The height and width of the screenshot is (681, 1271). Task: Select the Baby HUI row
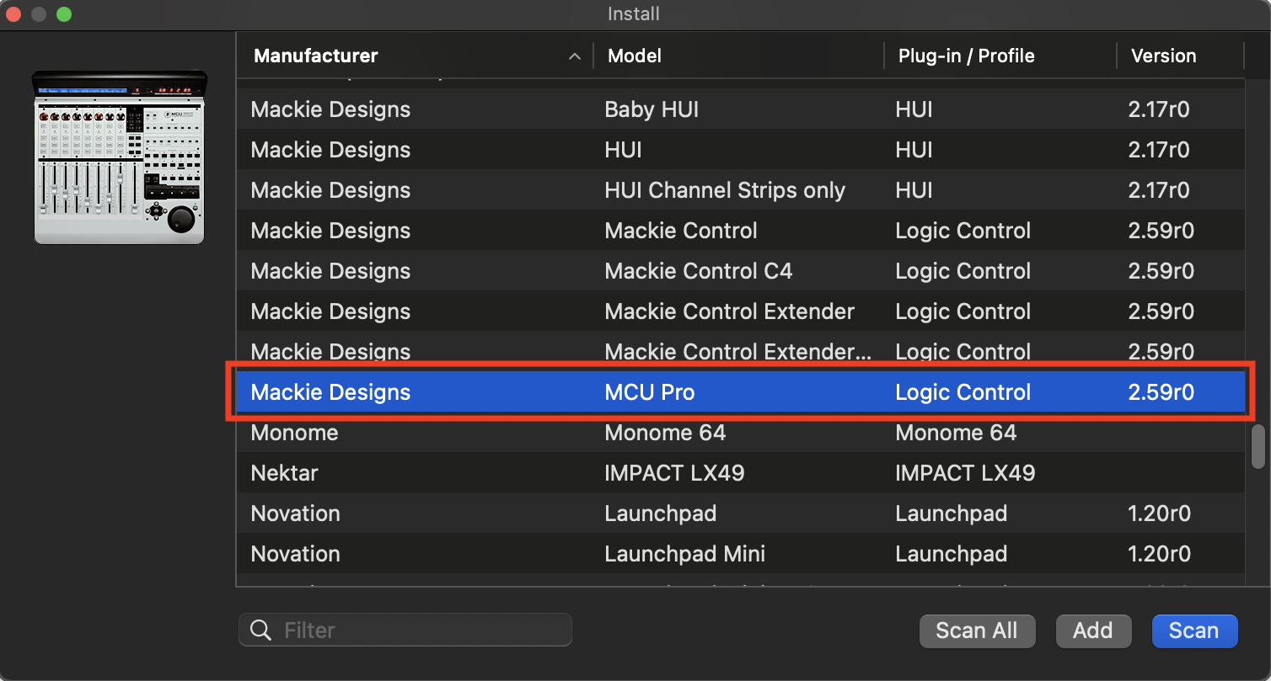(x=740, y=109)
